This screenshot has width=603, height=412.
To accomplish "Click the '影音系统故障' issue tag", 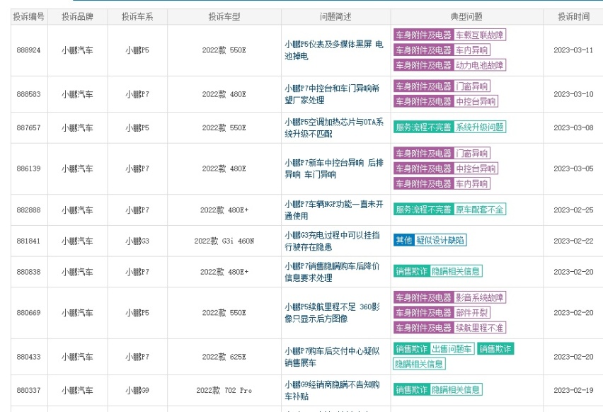I will pos(480,297).
